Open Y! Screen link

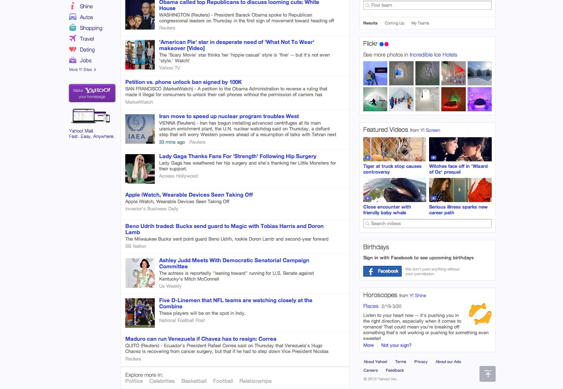coord(430,130)
